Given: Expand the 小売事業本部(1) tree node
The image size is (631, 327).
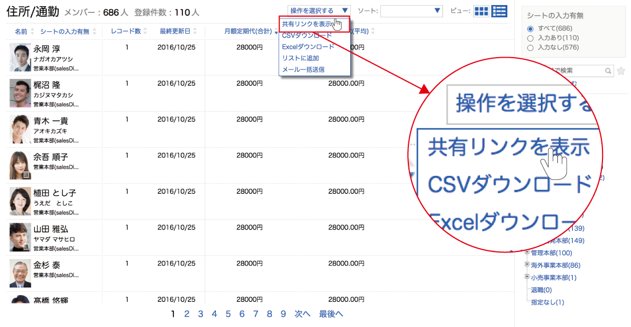Looking at the screenshot, I should pyautogui.click(x=527, y=277).
